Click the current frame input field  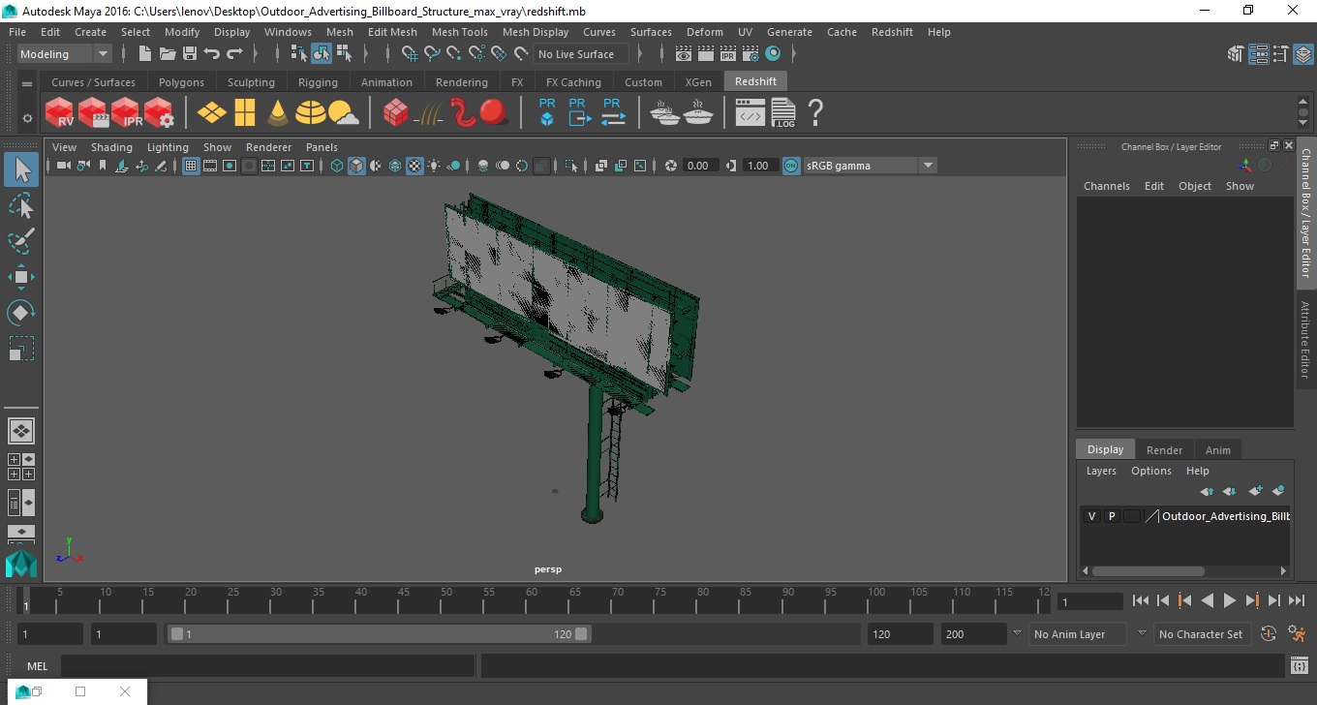coord(1089,601)
